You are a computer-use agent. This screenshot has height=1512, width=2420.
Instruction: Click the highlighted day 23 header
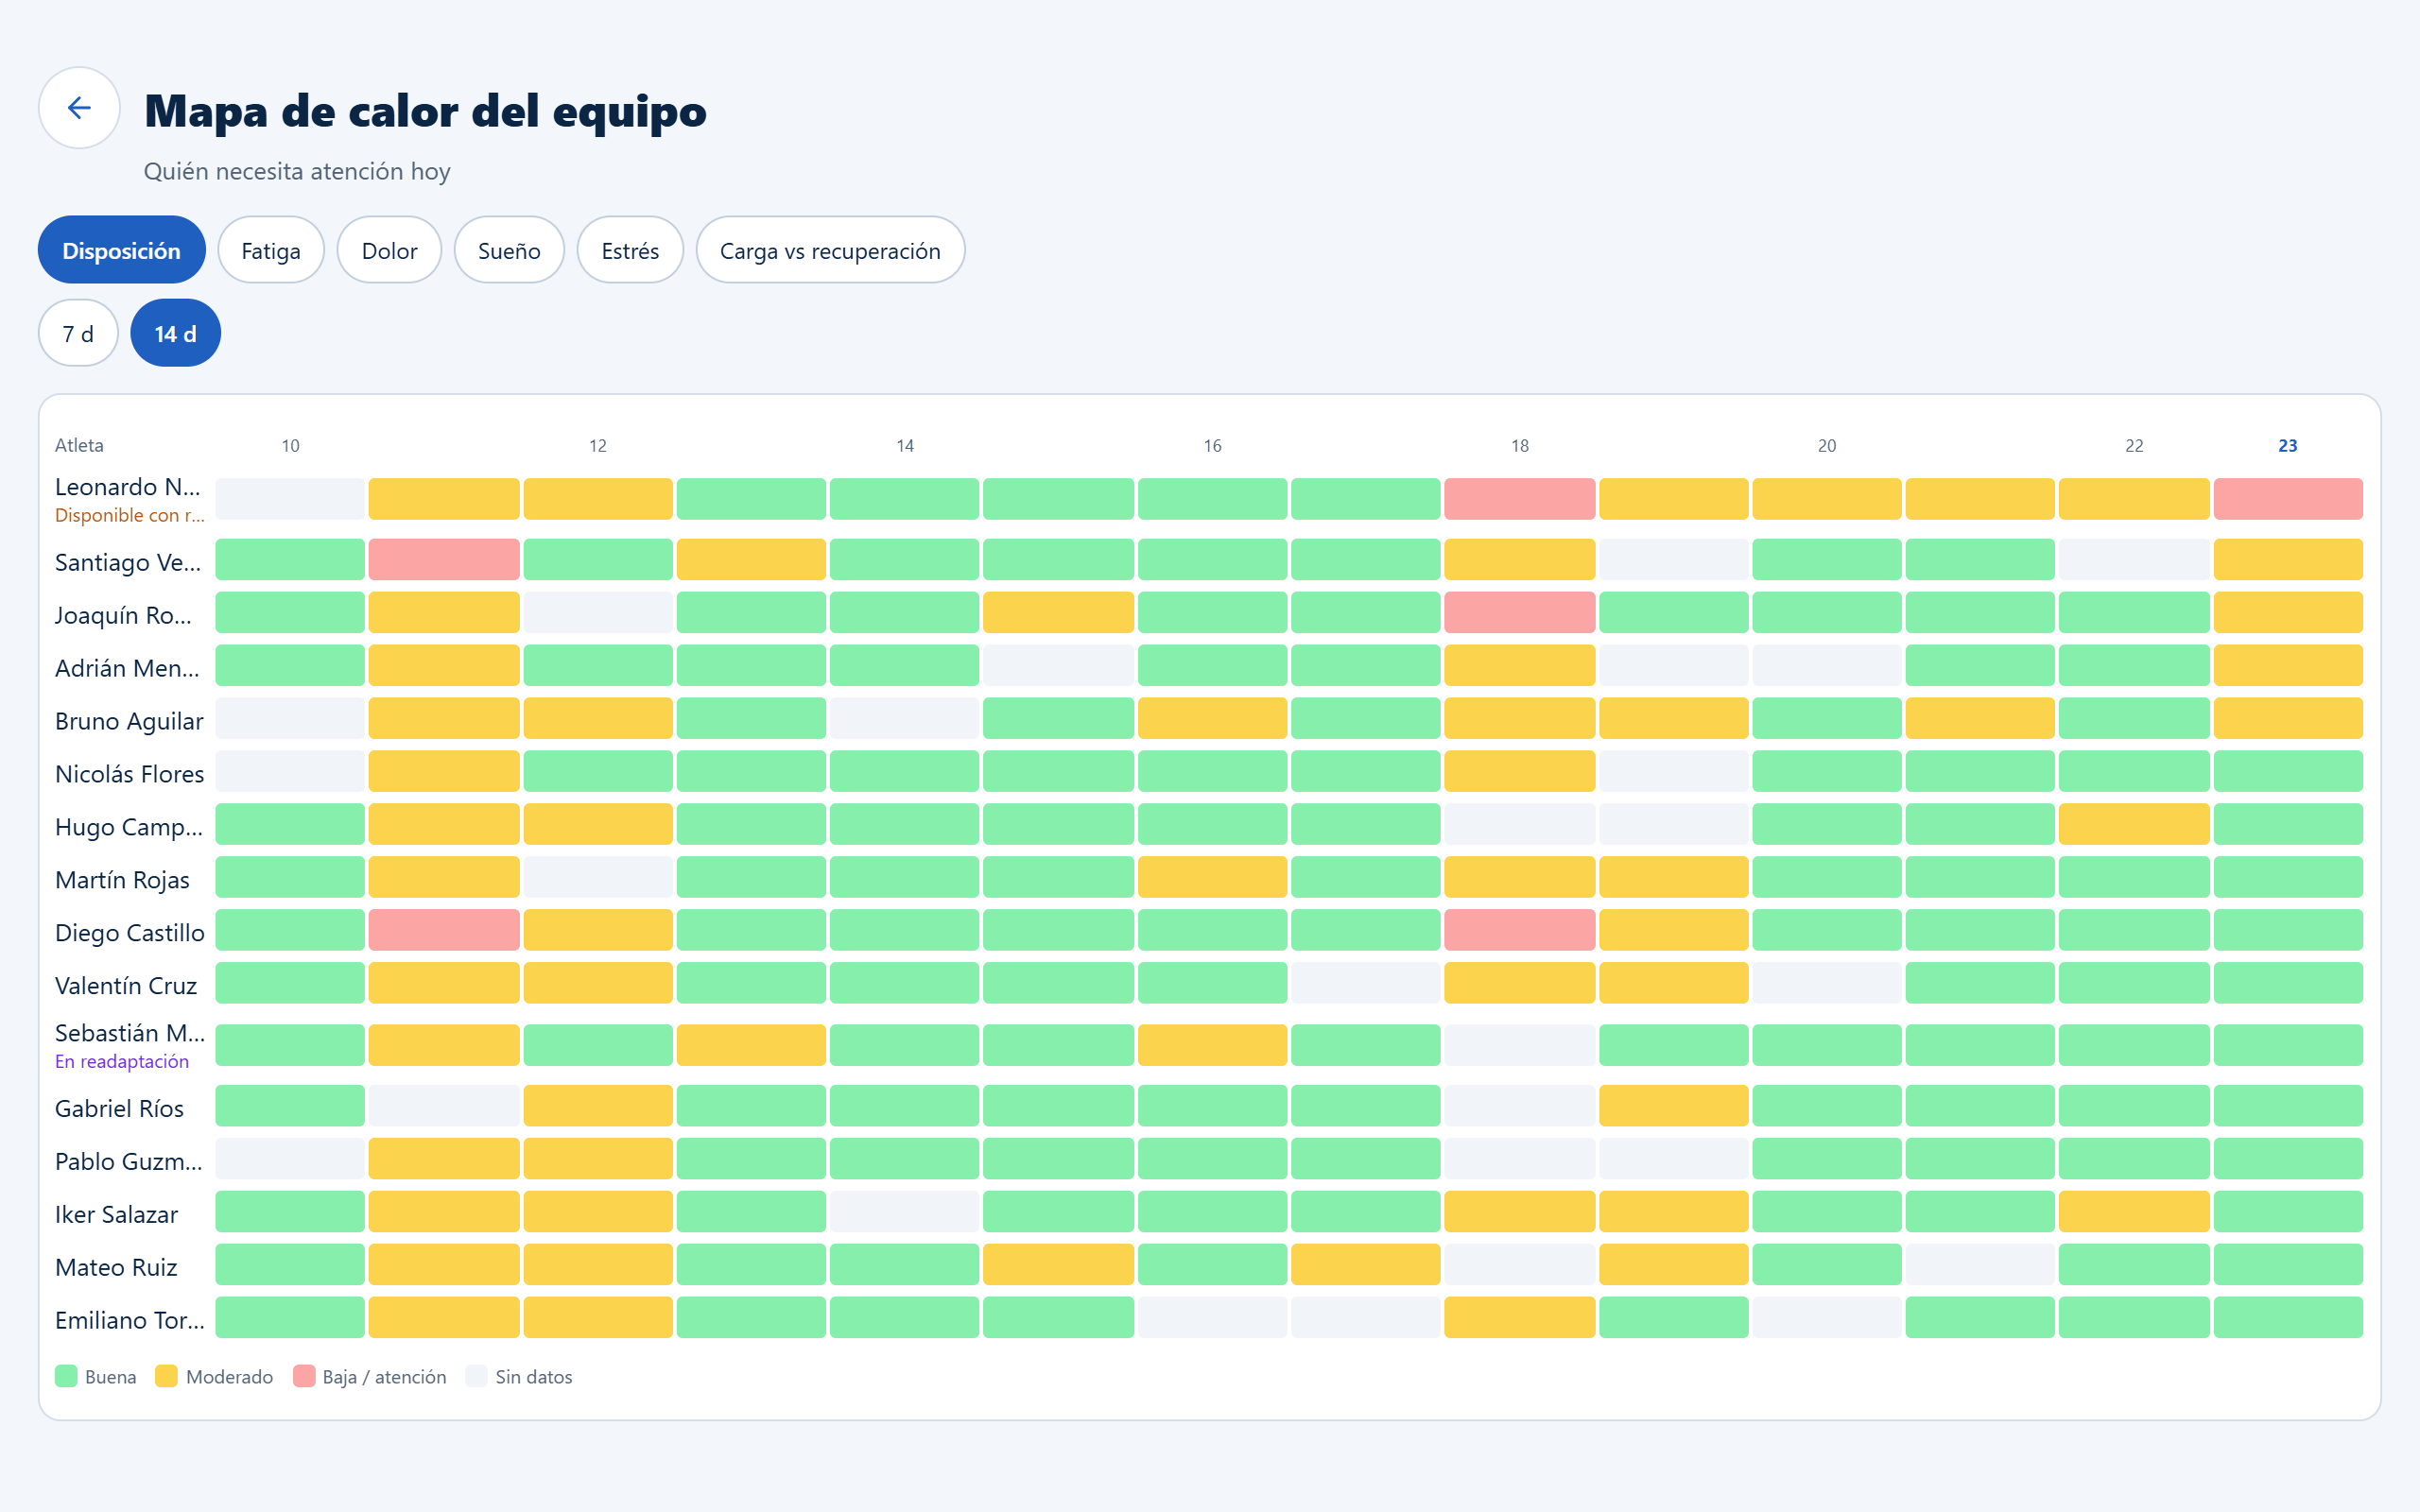point(2288,445)
